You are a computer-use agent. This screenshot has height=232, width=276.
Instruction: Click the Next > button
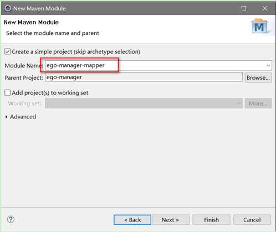click(171, 220)
